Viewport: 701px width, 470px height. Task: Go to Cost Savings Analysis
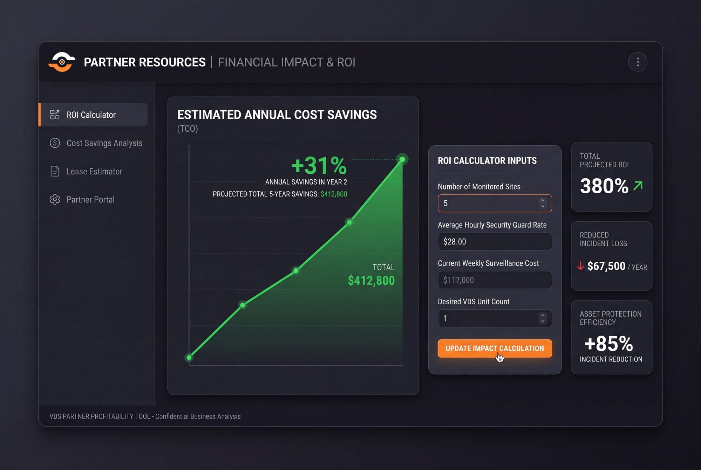point(96,143)
